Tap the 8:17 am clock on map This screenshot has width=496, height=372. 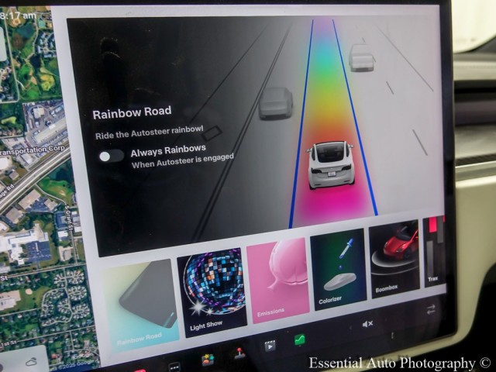coord(18,15)
